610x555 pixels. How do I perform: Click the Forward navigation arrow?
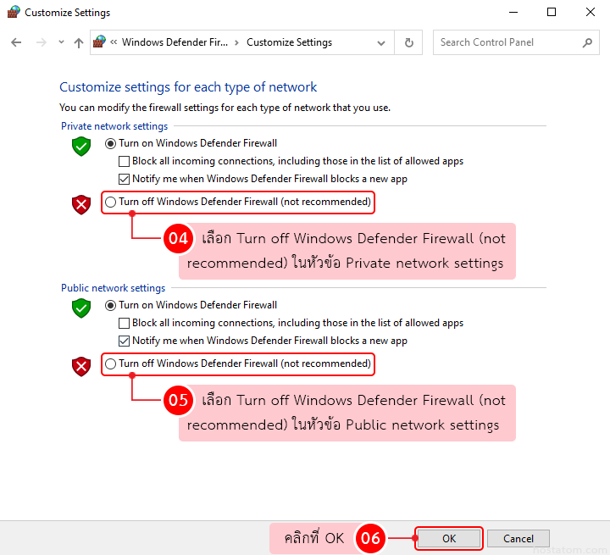[x=39, y=42]
